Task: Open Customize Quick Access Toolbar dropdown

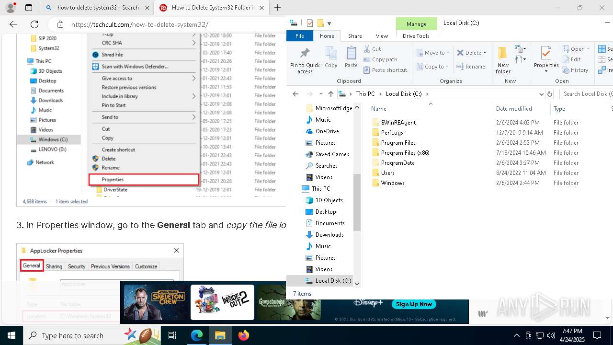Action: [x=329, y=23]
